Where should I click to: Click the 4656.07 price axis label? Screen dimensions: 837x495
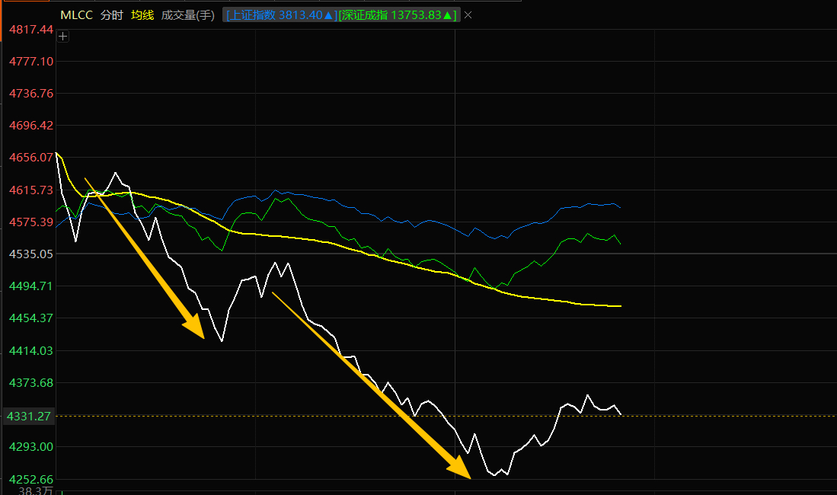click(31, 158)
